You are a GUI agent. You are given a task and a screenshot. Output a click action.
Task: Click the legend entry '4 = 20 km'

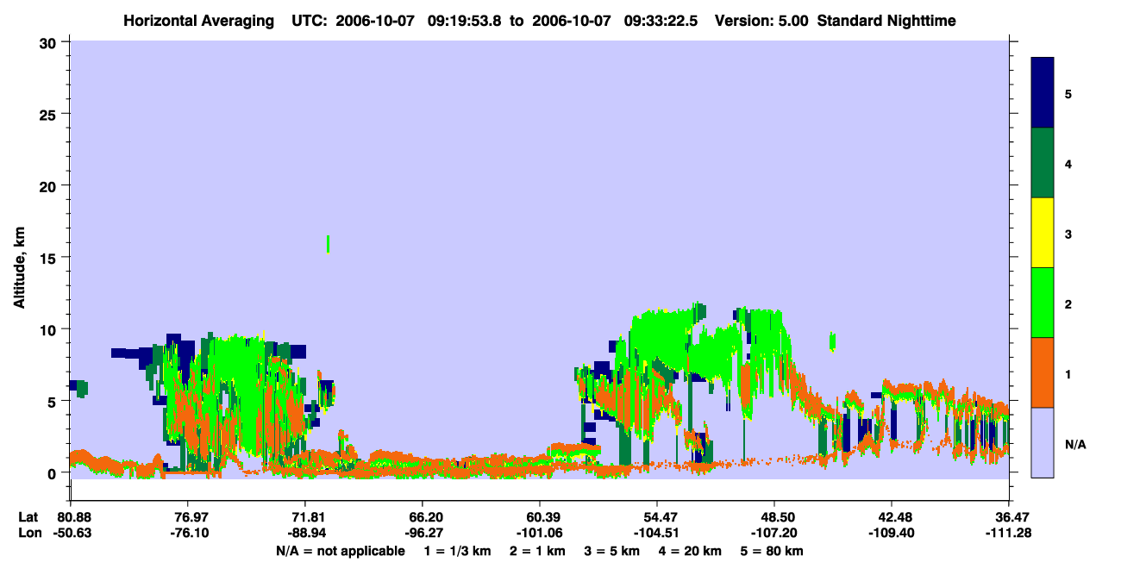click(x=691, y=550)
